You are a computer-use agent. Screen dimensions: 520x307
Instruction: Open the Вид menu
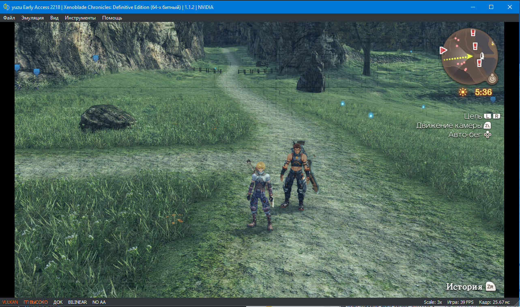[x=54, y=18]
